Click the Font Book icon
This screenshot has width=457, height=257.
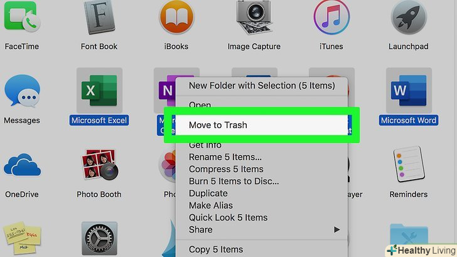pyautogui.click(x=99, y=19)
